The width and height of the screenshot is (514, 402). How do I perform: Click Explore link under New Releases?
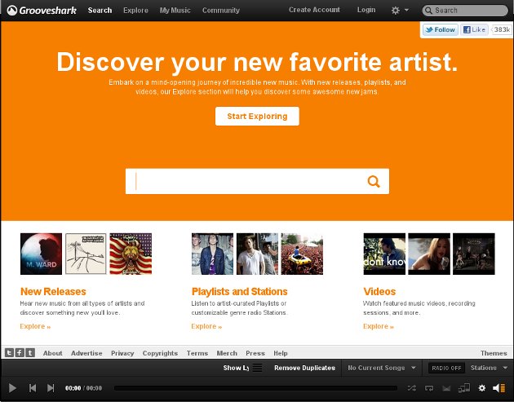[x=35, y=326]
